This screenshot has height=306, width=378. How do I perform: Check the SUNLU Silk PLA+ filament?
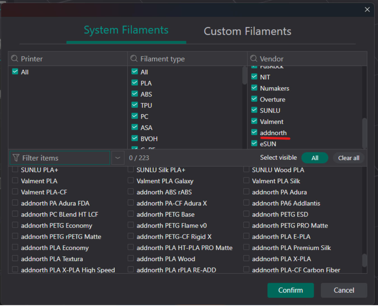pos(131,170)
